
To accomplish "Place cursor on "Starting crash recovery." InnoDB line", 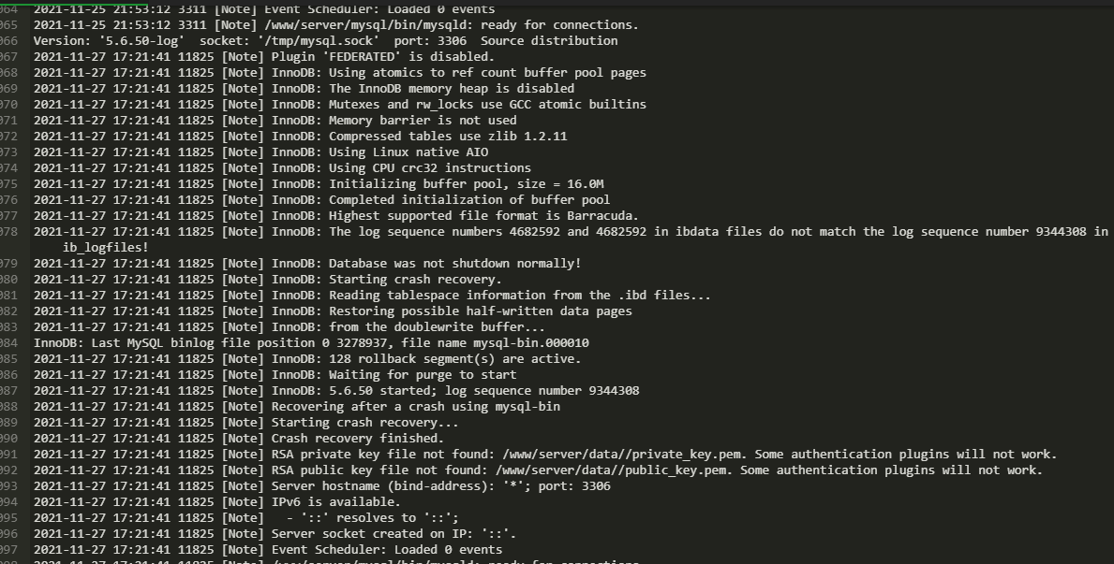I will coord(268,280).
